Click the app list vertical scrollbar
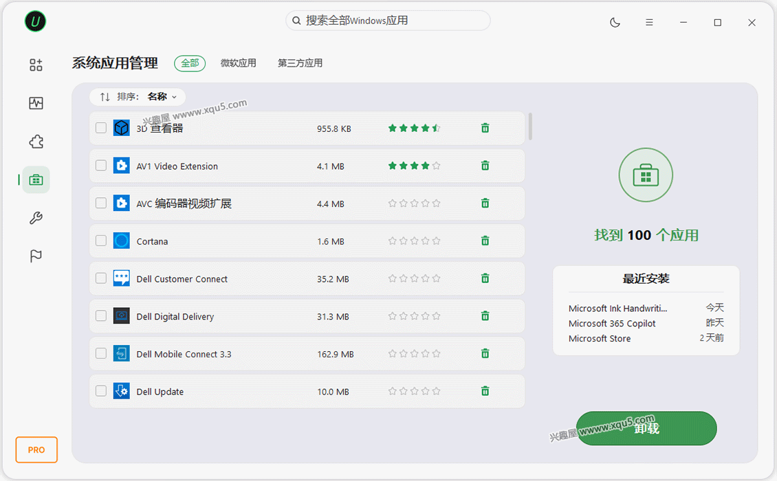Screen dimensions: 777x481 [x=530, y=126]
